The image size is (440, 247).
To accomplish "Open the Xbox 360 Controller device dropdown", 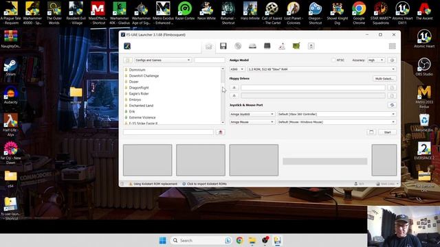I will (x=336, y=115).
